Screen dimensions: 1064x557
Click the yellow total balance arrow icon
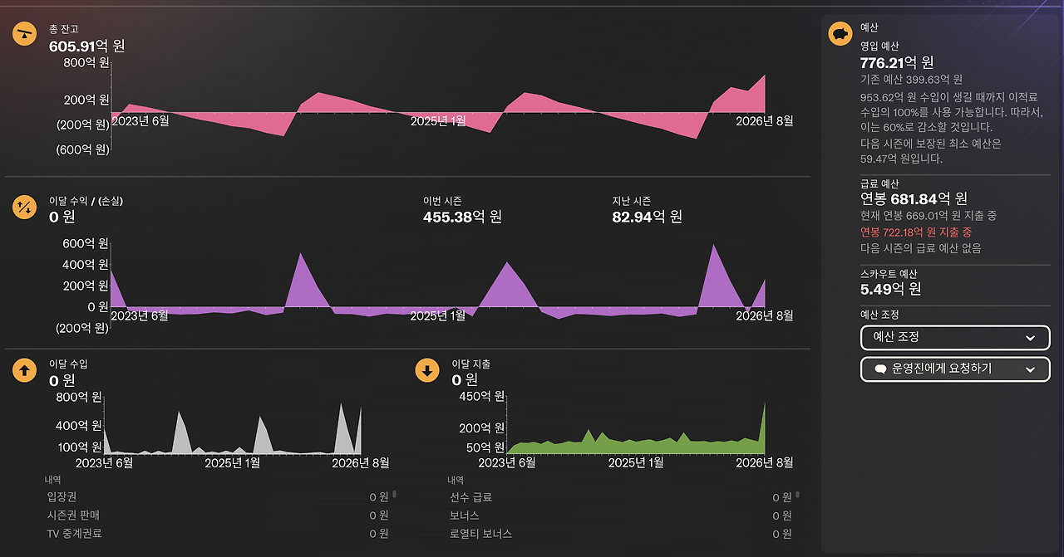tap(23, 34)
